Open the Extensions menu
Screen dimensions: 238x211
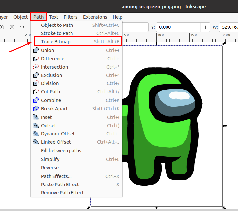[95, 17]
